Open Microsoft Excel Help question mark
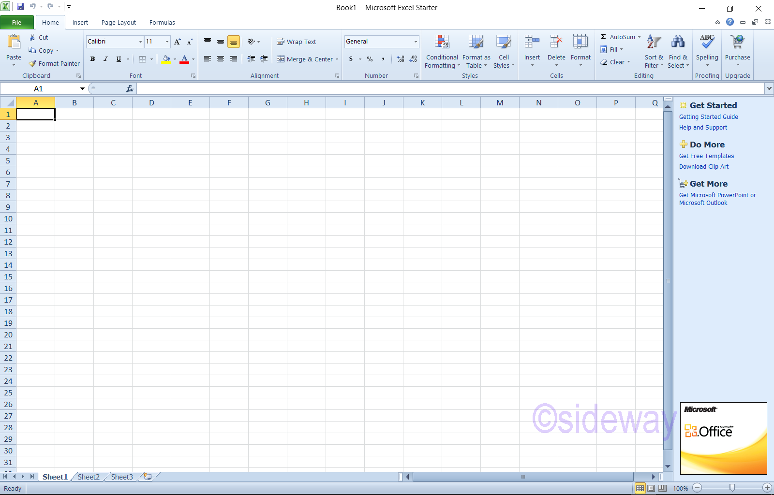This screenshot has width=774, height=495. coord(730,22)
